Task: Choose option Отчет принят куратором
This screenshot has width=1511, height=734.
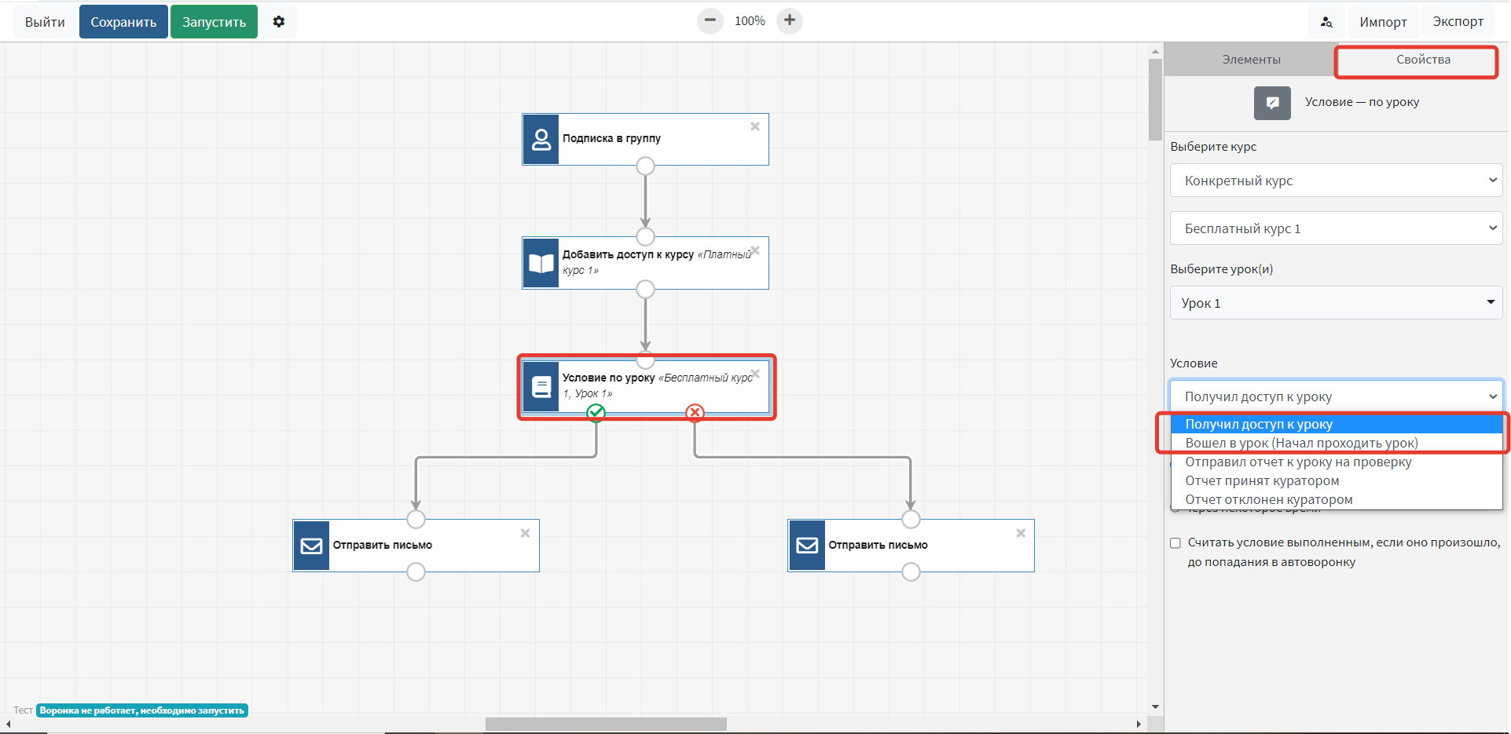Action: [1262, 480]
